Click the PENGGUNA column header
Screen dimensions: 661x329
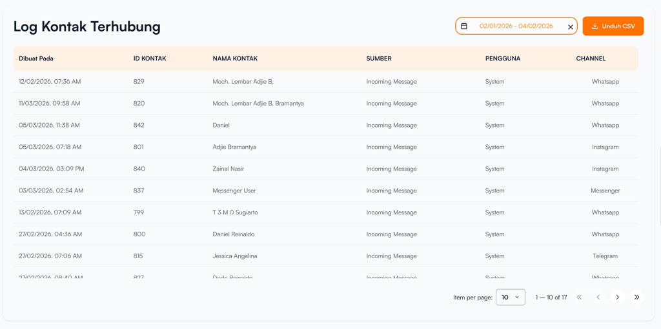502,59
